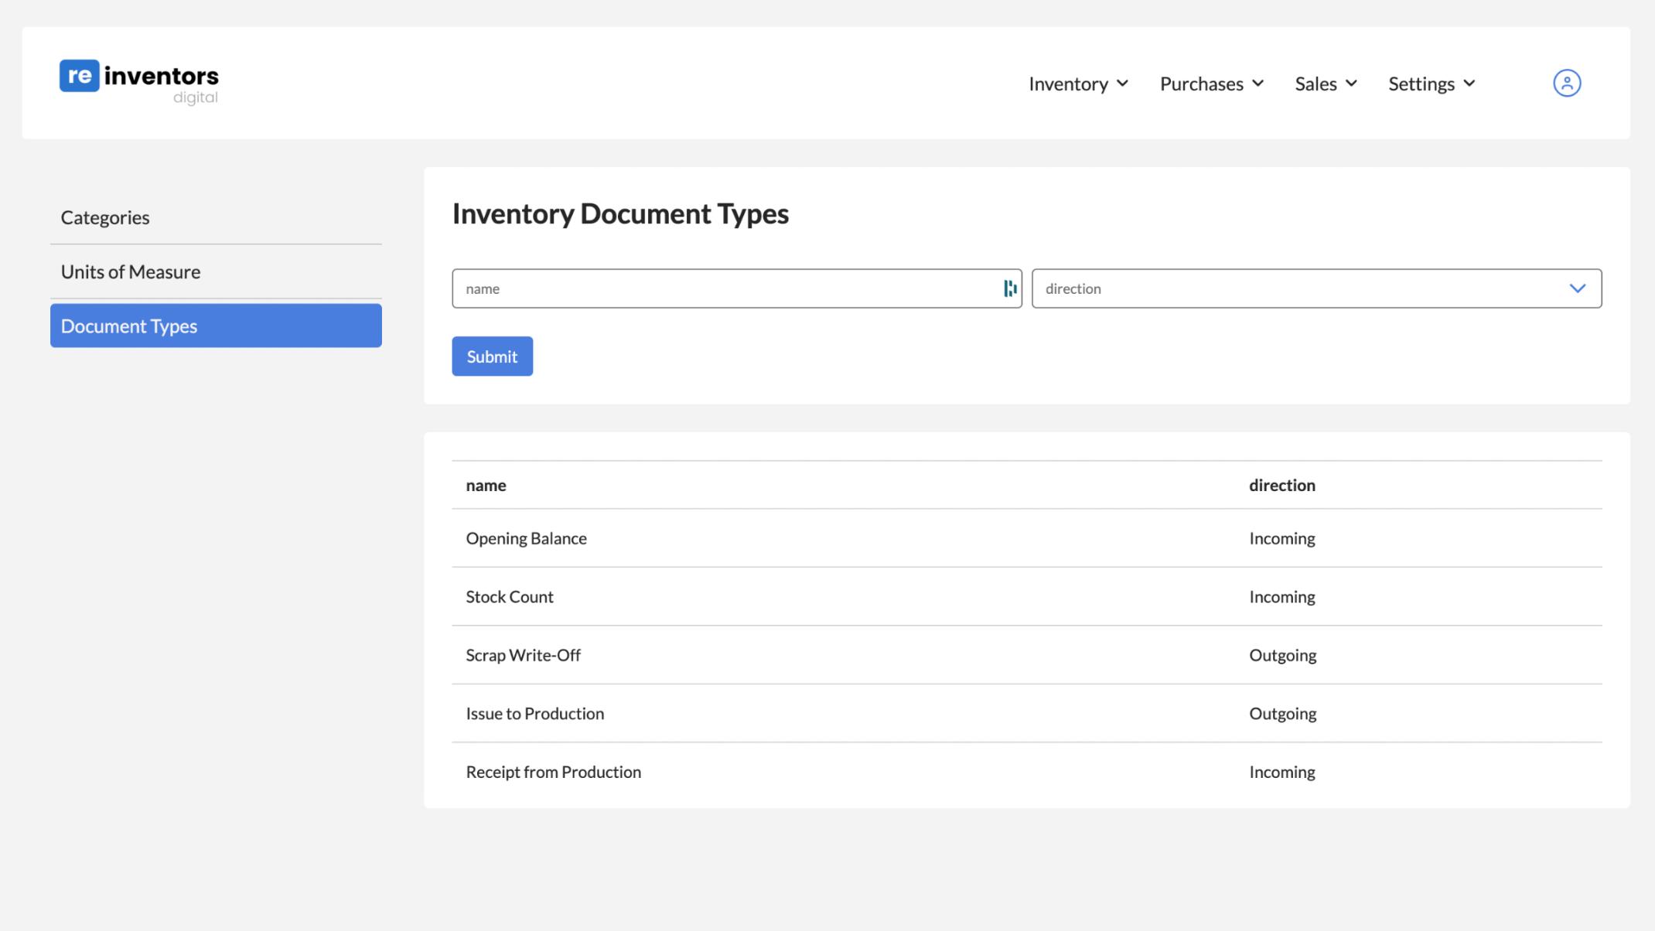Click Incoming in the Opening Balance row
The image size is (1655, 931).
pos(1281,538)
